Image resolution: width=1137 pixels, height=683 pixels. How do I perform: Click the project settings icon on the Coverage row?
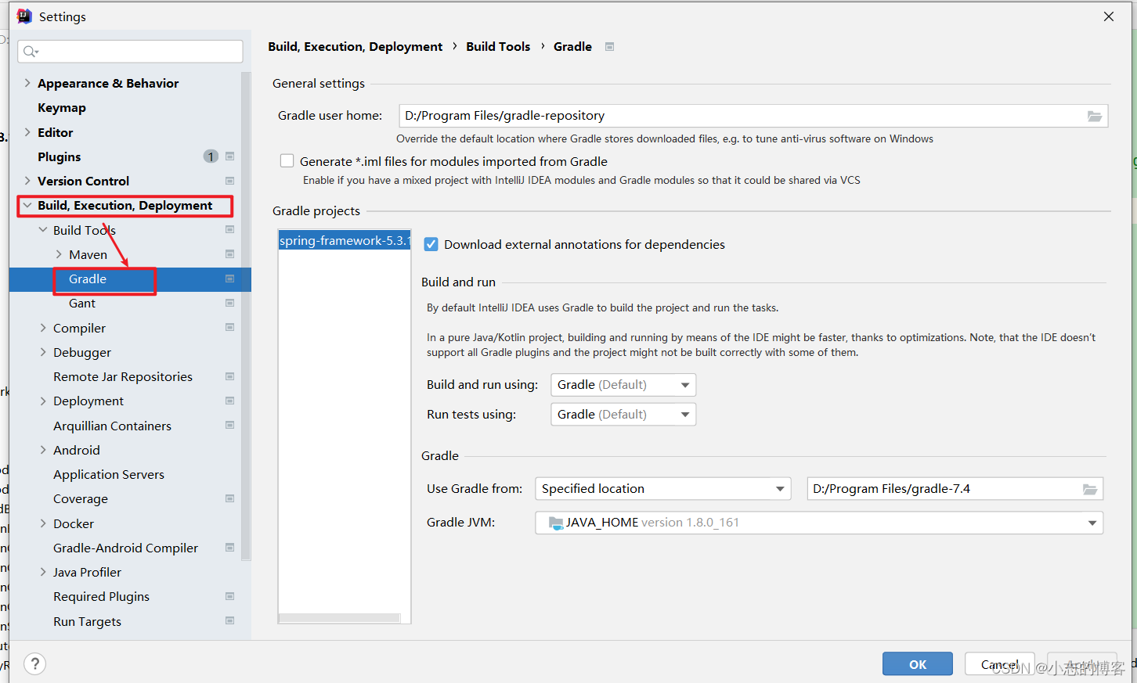click(x=230, y=499)
